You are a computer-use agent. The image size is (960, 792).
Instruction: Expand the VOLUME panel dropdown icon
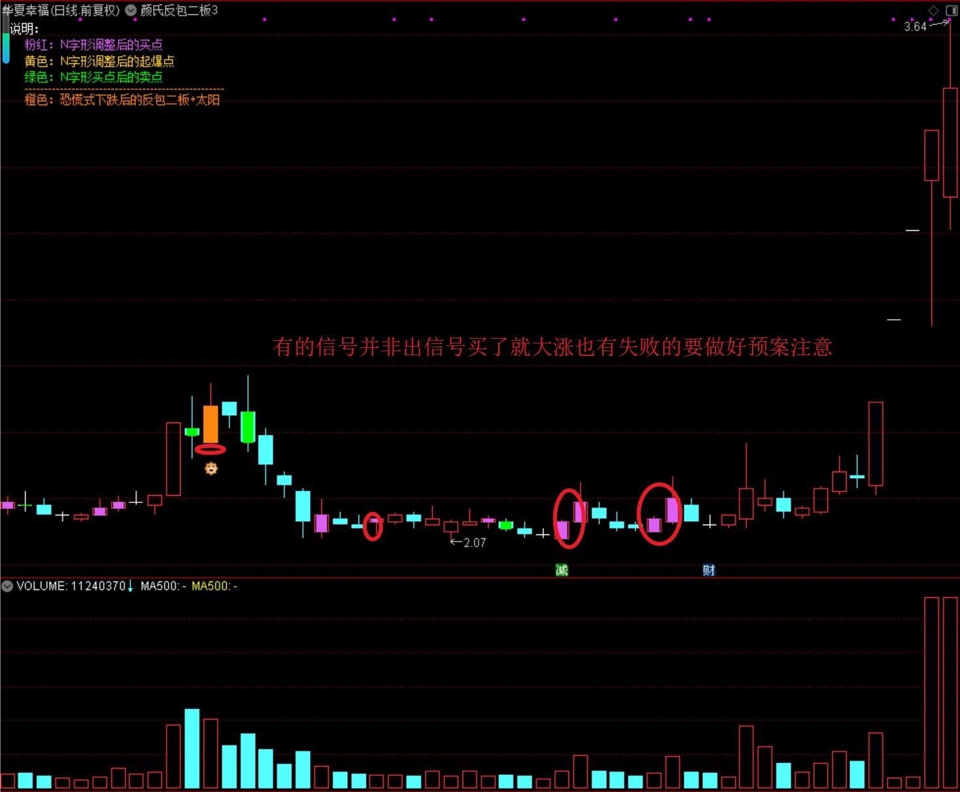(x=7, y=586)
